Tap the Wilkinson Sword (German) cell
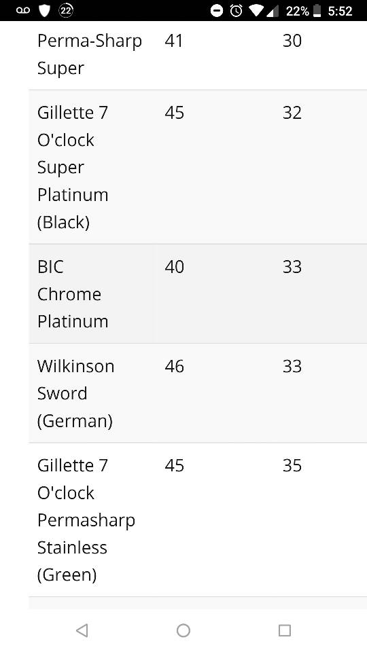 [x=75, y=393]
